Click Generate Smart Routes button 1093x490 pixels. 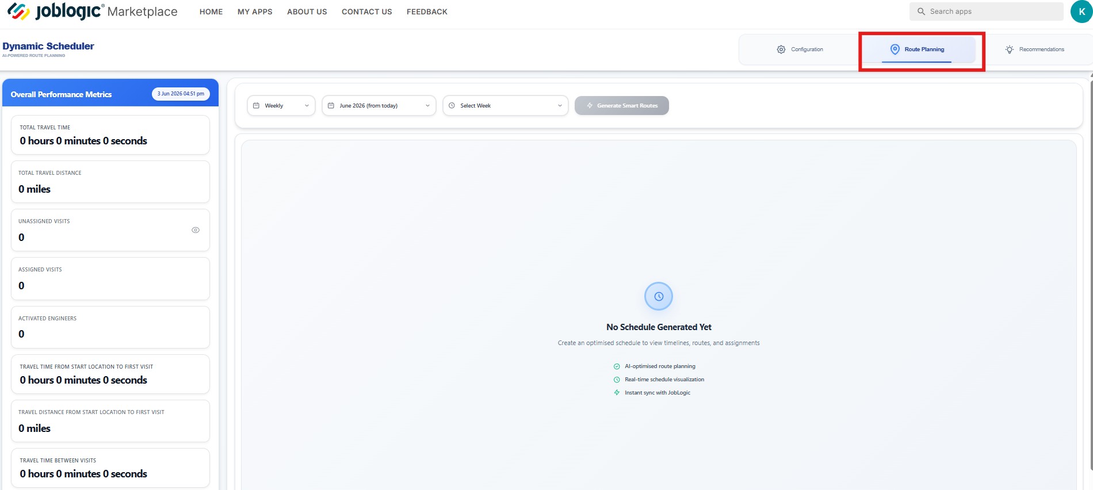pyautogui.click(x=622, y=106)
